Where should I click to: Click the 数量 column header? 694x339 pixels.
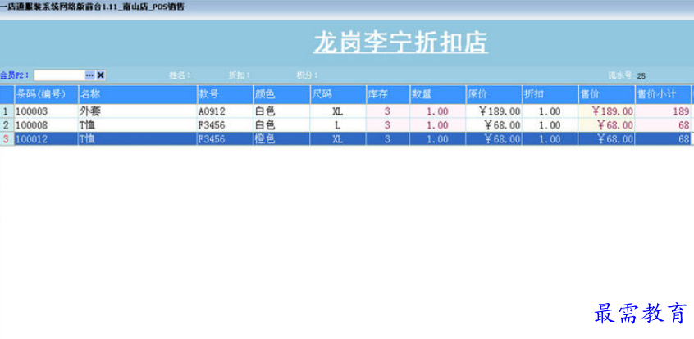438,94
